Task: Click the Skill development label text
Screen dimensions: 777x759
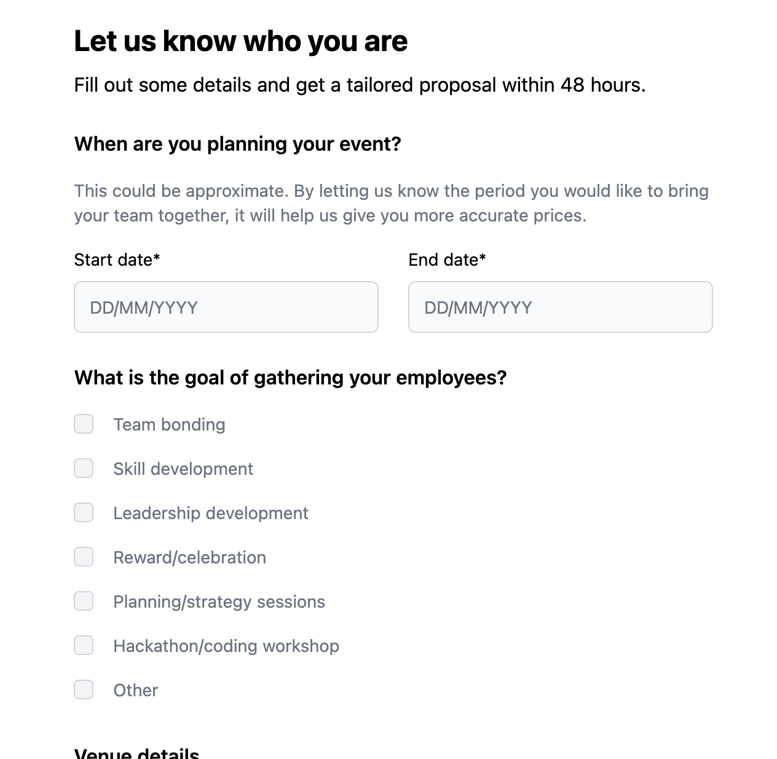Action: 183,469
